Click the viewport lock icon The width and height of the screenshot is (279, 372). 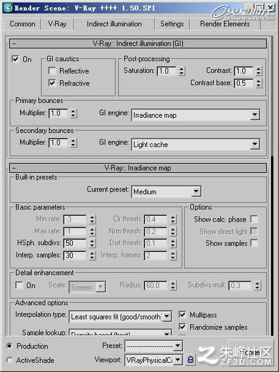191,359
